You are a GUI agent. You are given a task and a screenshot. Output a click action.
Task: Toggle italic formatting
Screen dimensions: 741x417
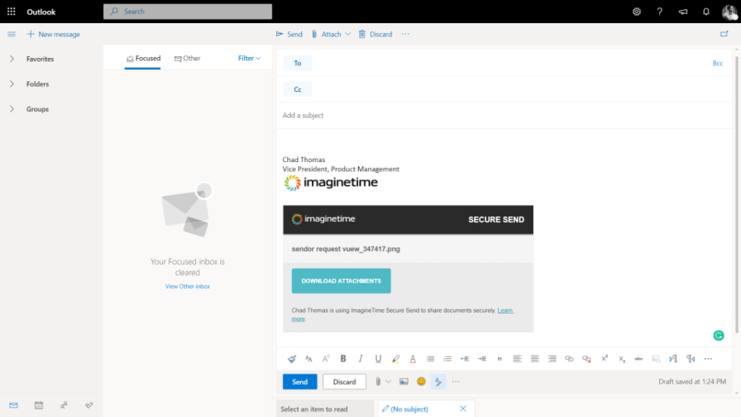pos(360,359)
